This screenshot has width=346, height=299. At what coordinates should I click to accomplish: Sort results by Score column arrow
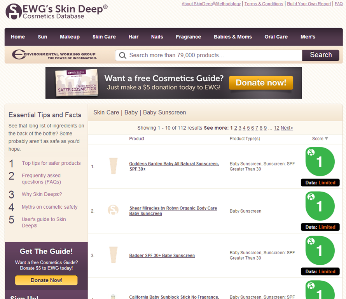tap(326, 139)
